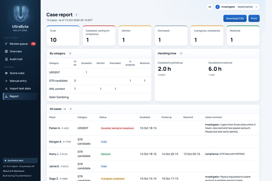
Task: Click In progress, compliance summary card
Action: 207,36
